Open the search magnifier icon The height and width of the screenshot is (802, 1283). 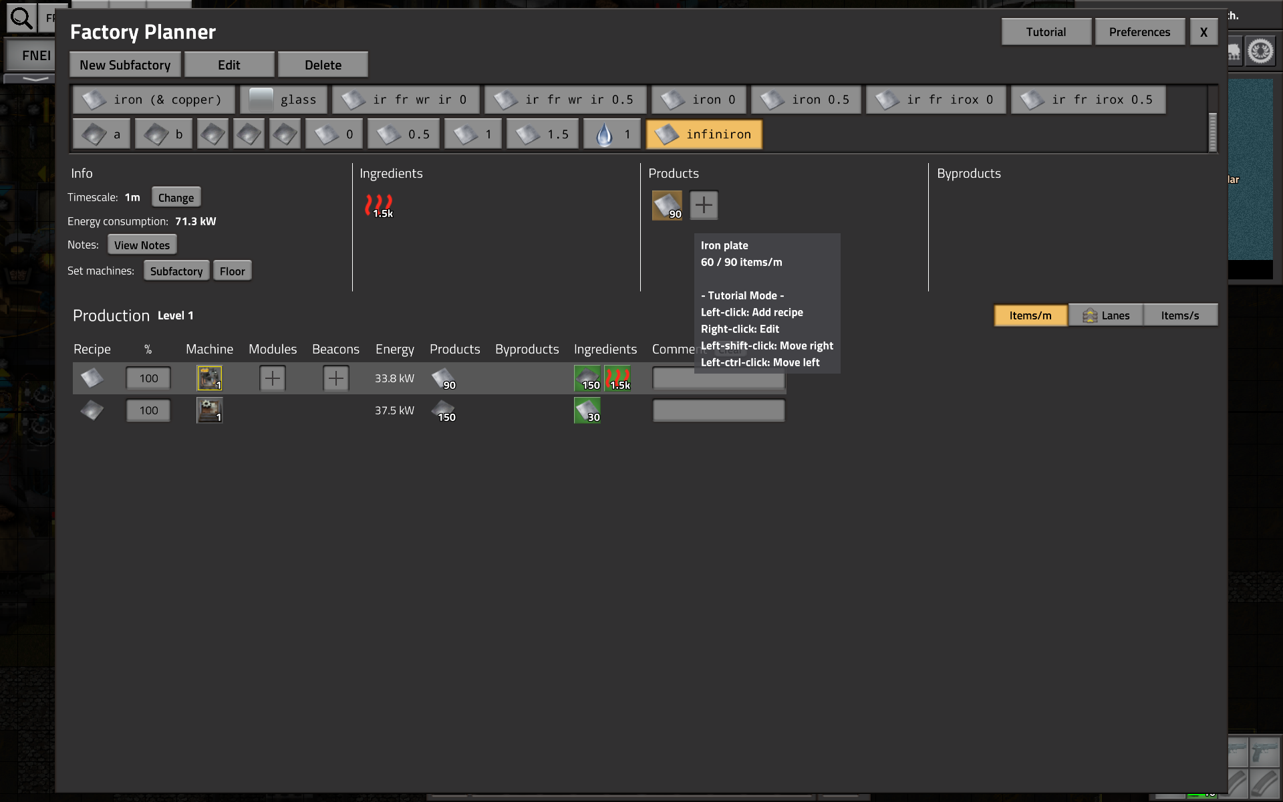21,19
